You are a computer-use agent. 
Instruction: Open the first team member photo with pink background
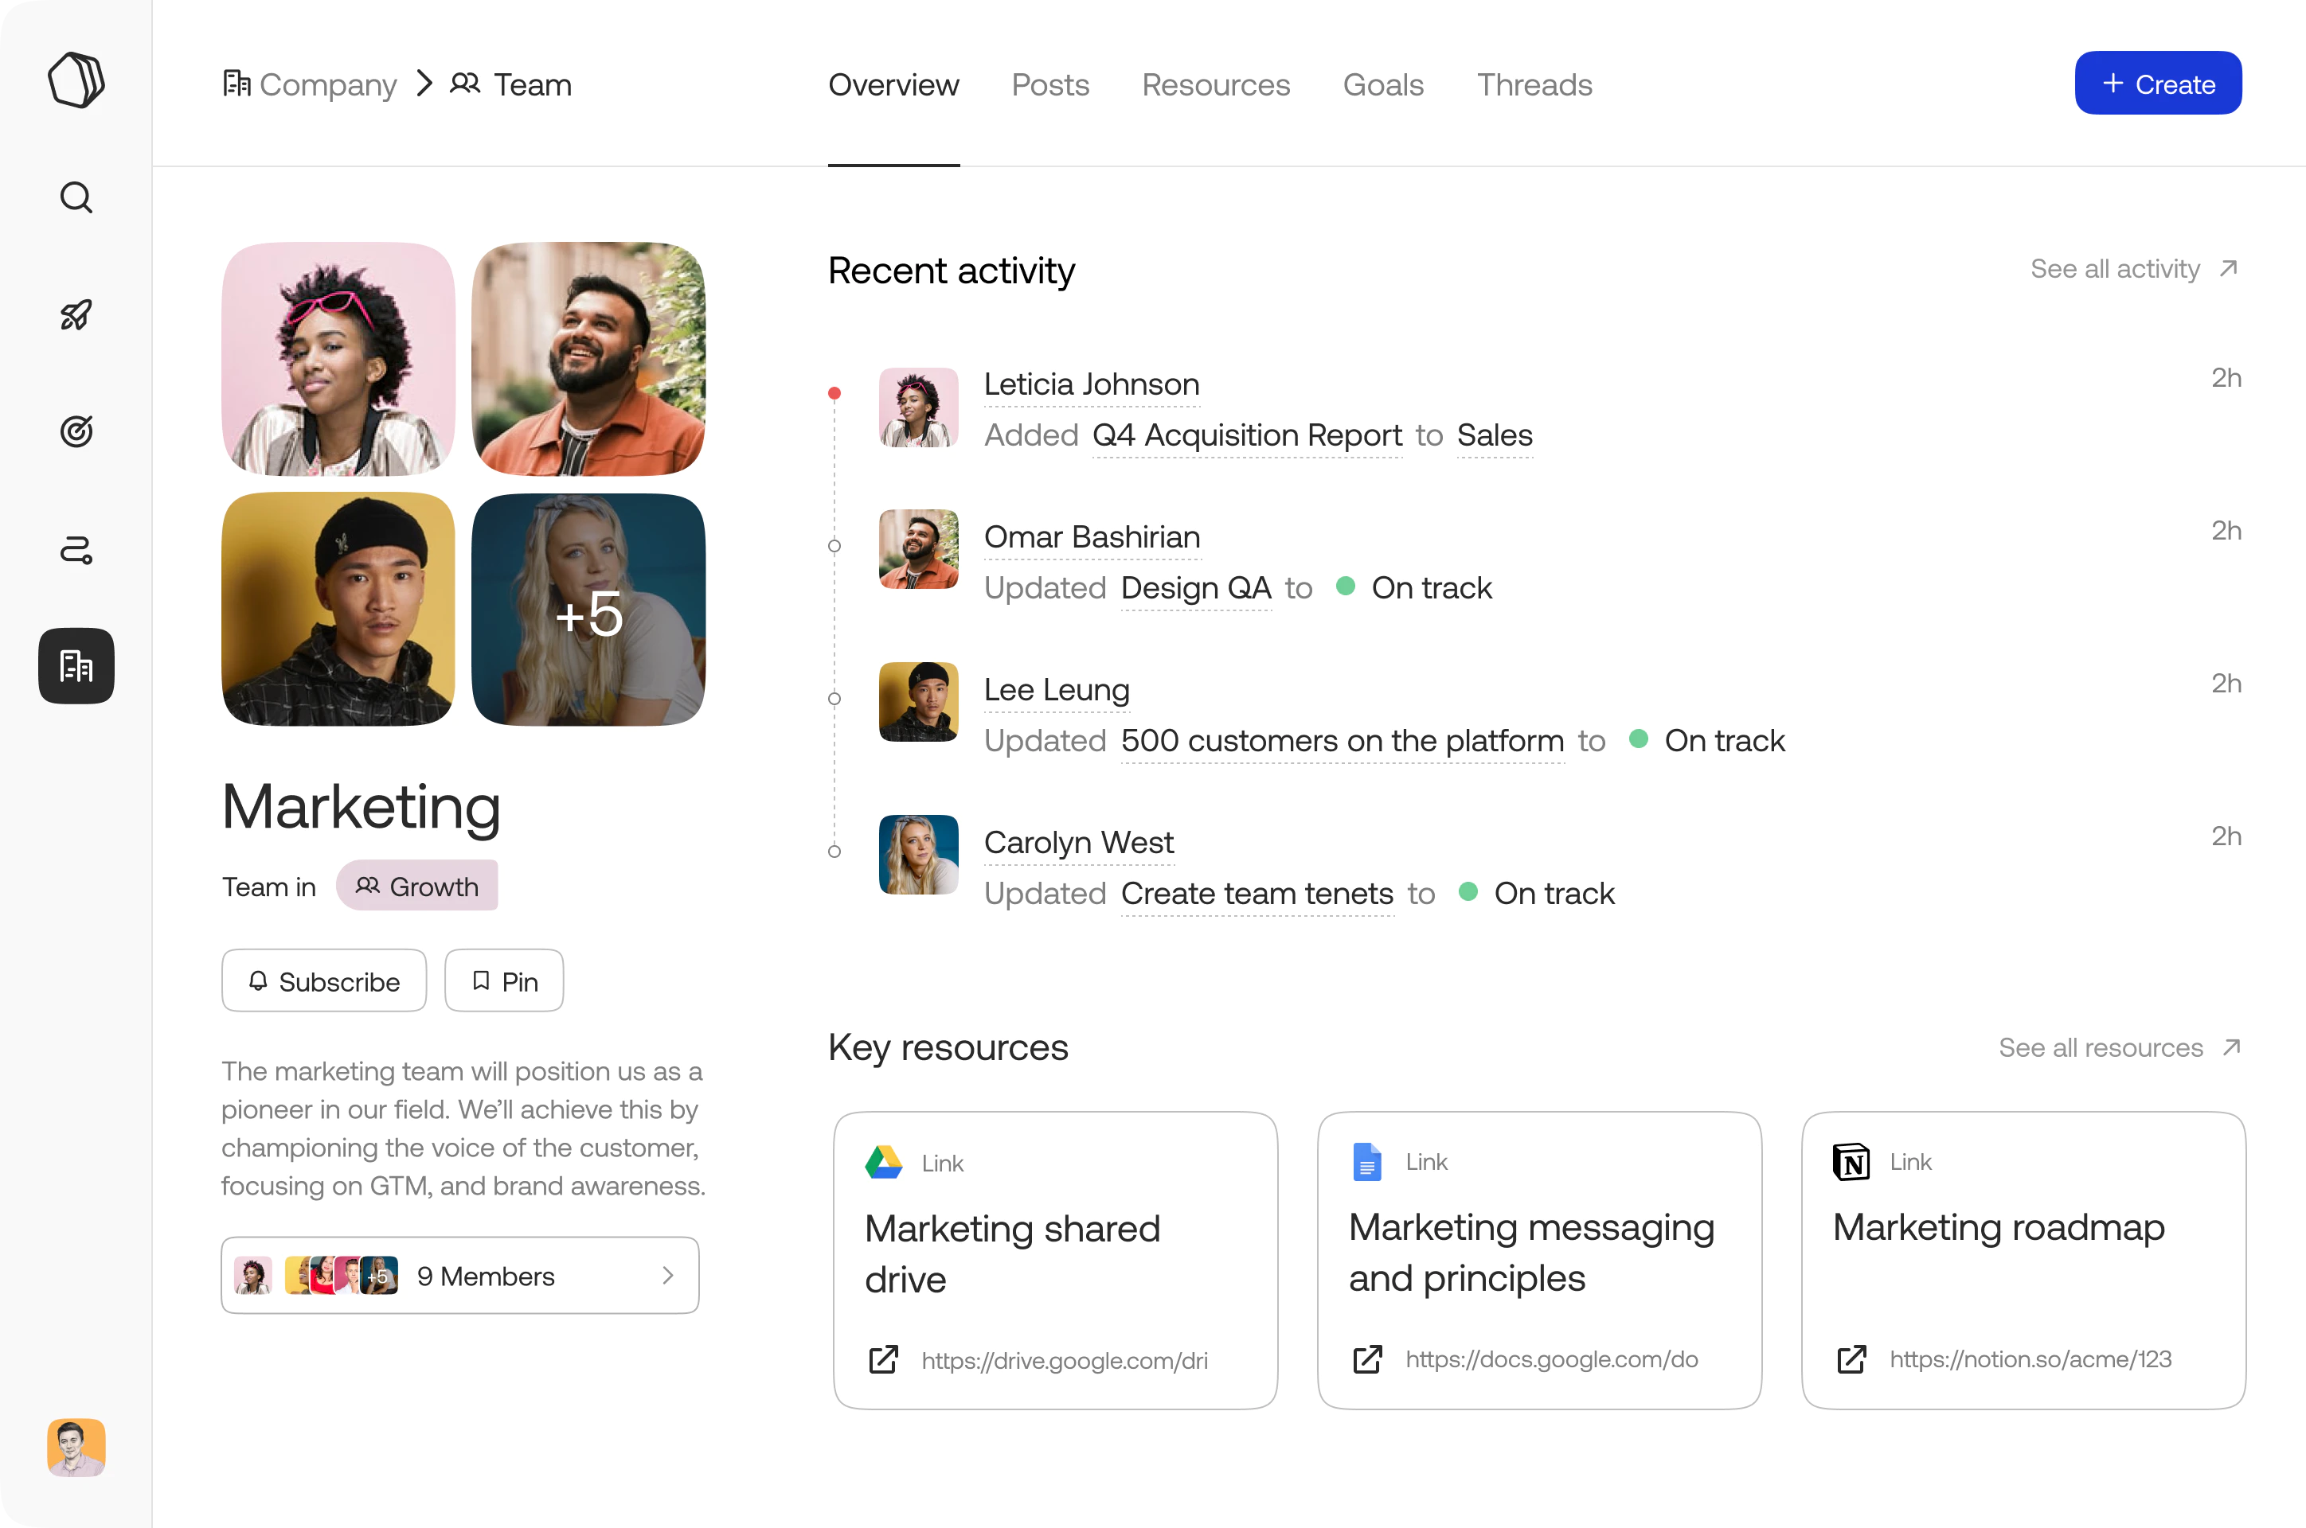[338, 359]
